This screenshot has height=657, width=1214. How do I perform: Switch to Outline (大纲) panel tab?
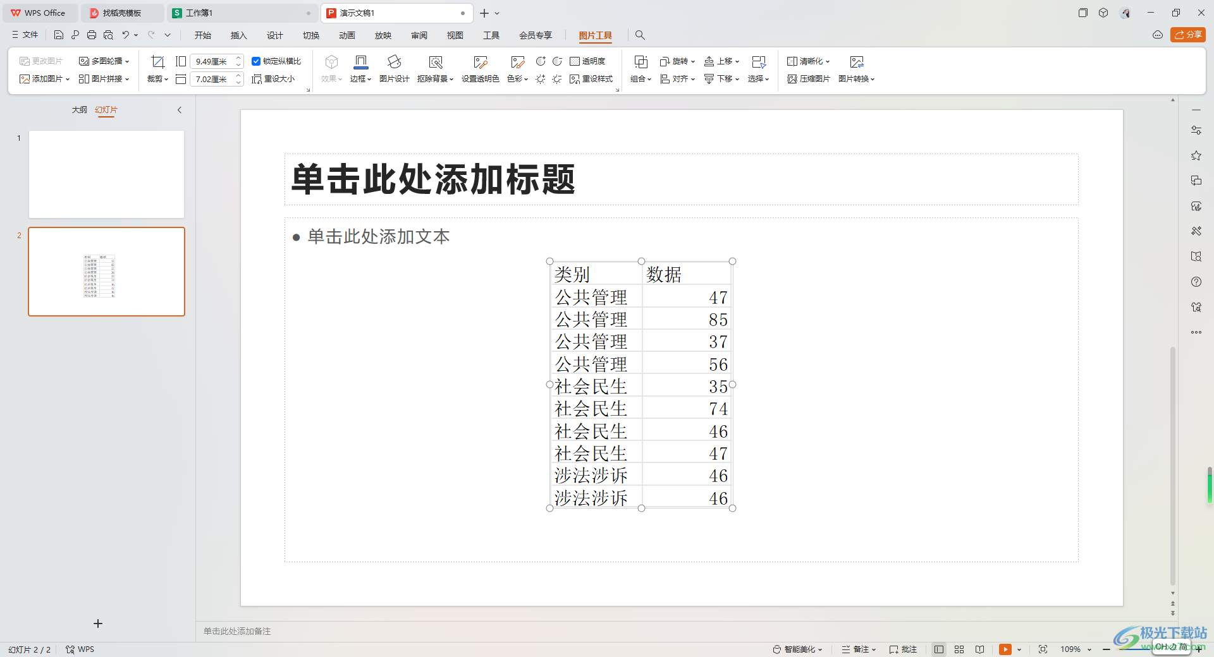click(79, 110)
